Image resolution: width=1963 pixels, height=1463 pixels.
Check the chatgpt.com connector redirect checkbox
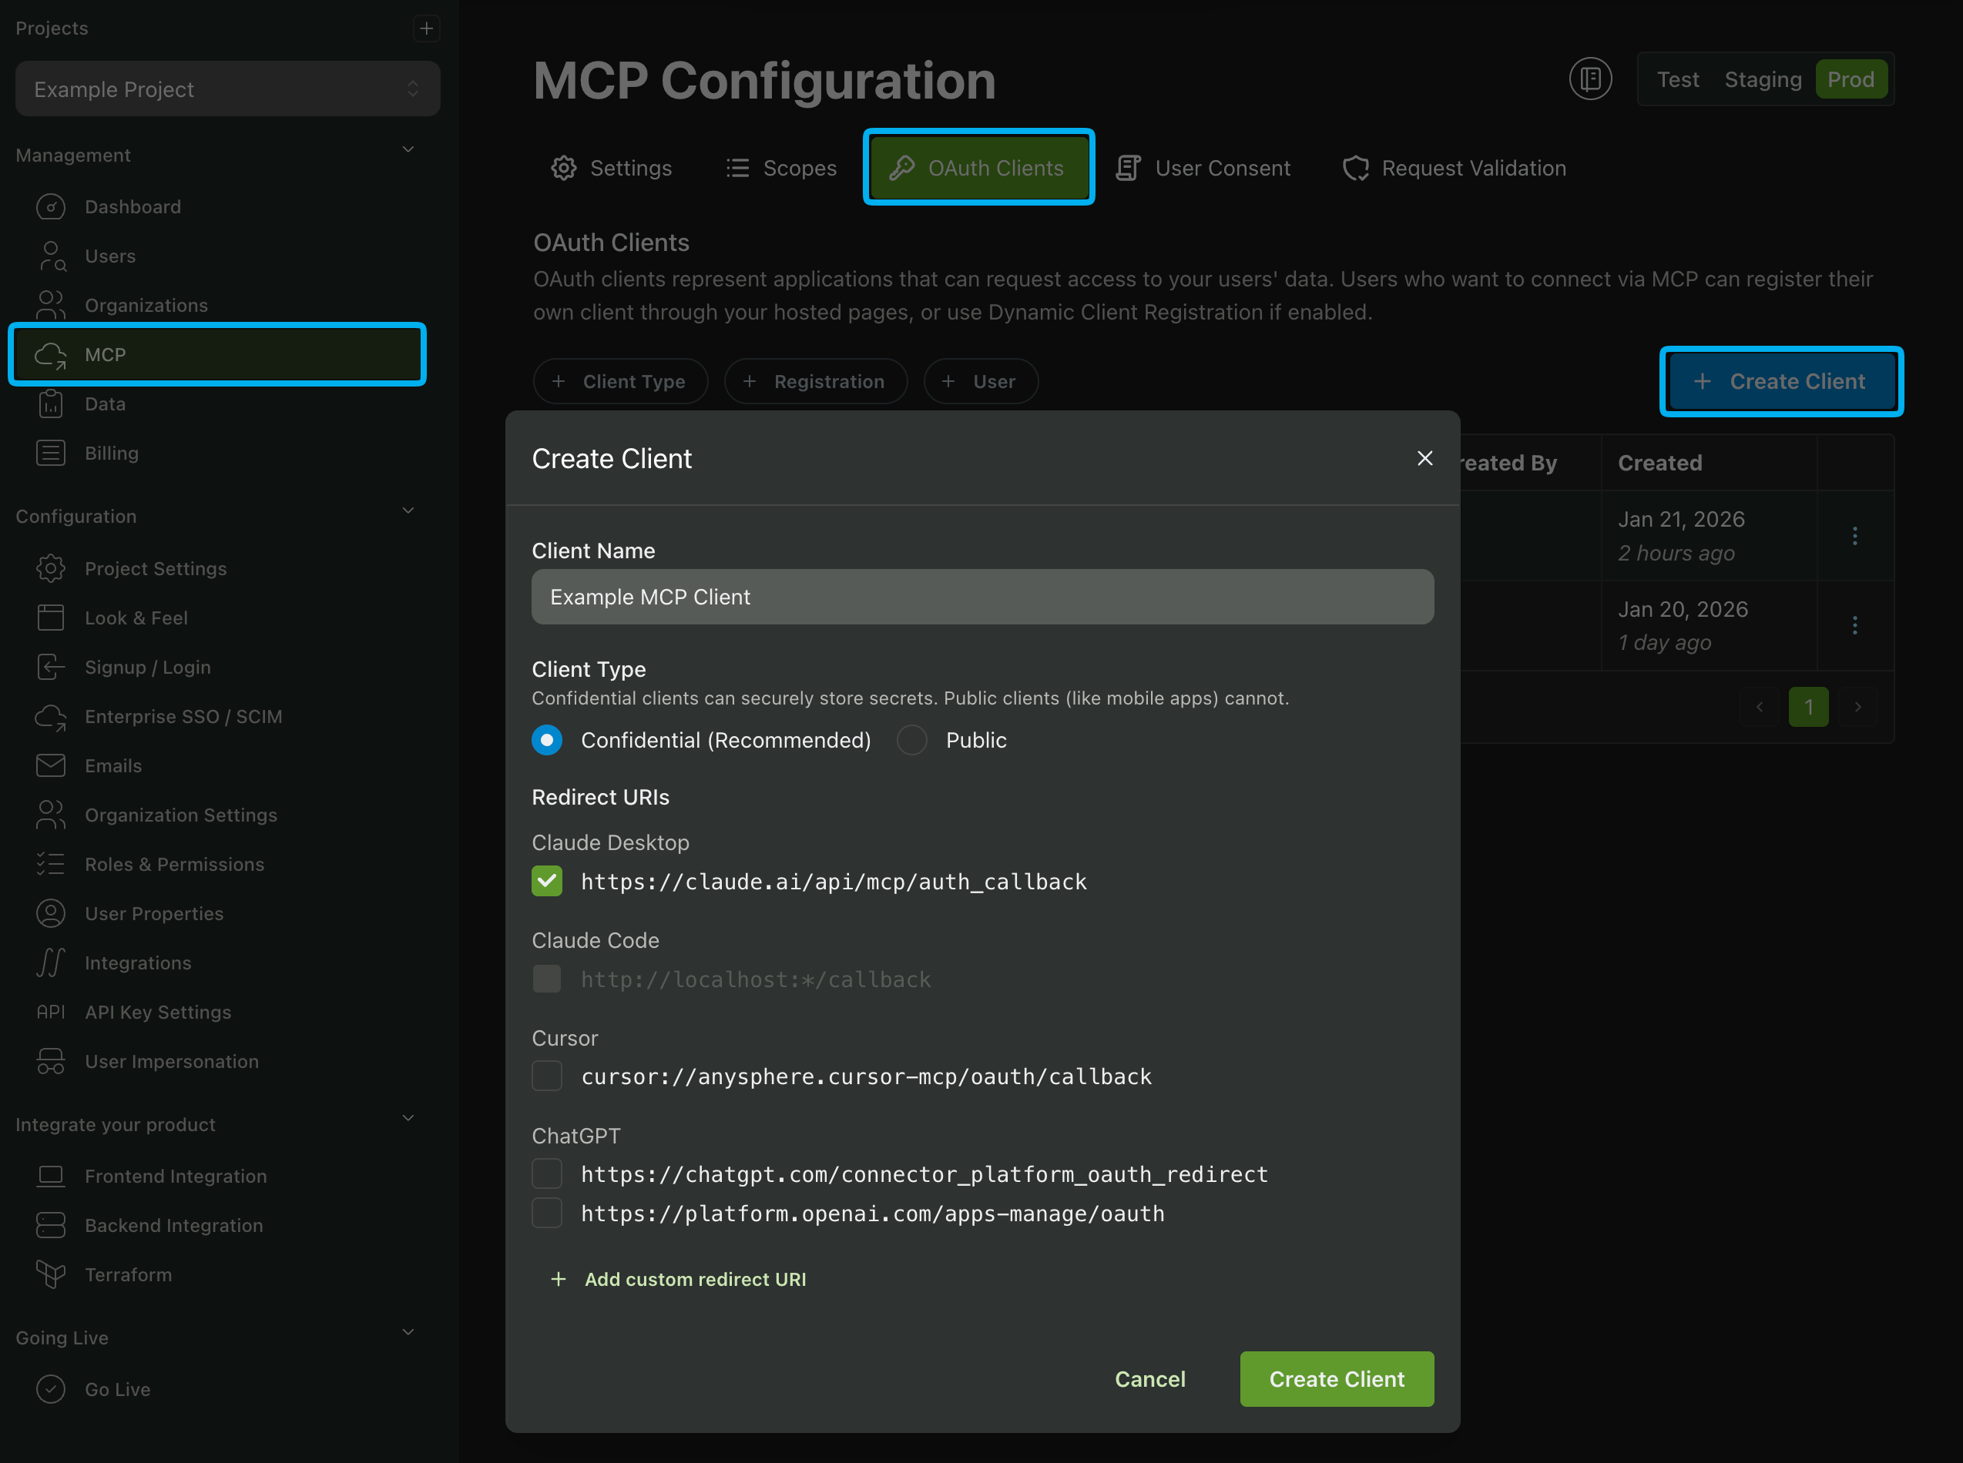(546, 1174)
